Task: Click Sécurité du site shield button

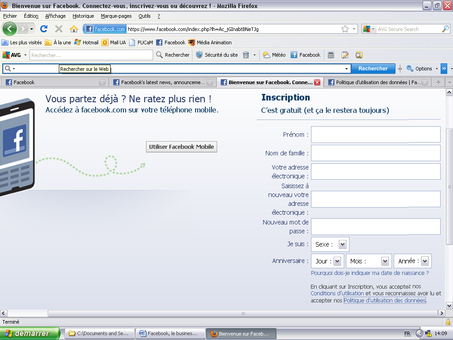Action: coord(217,55)
